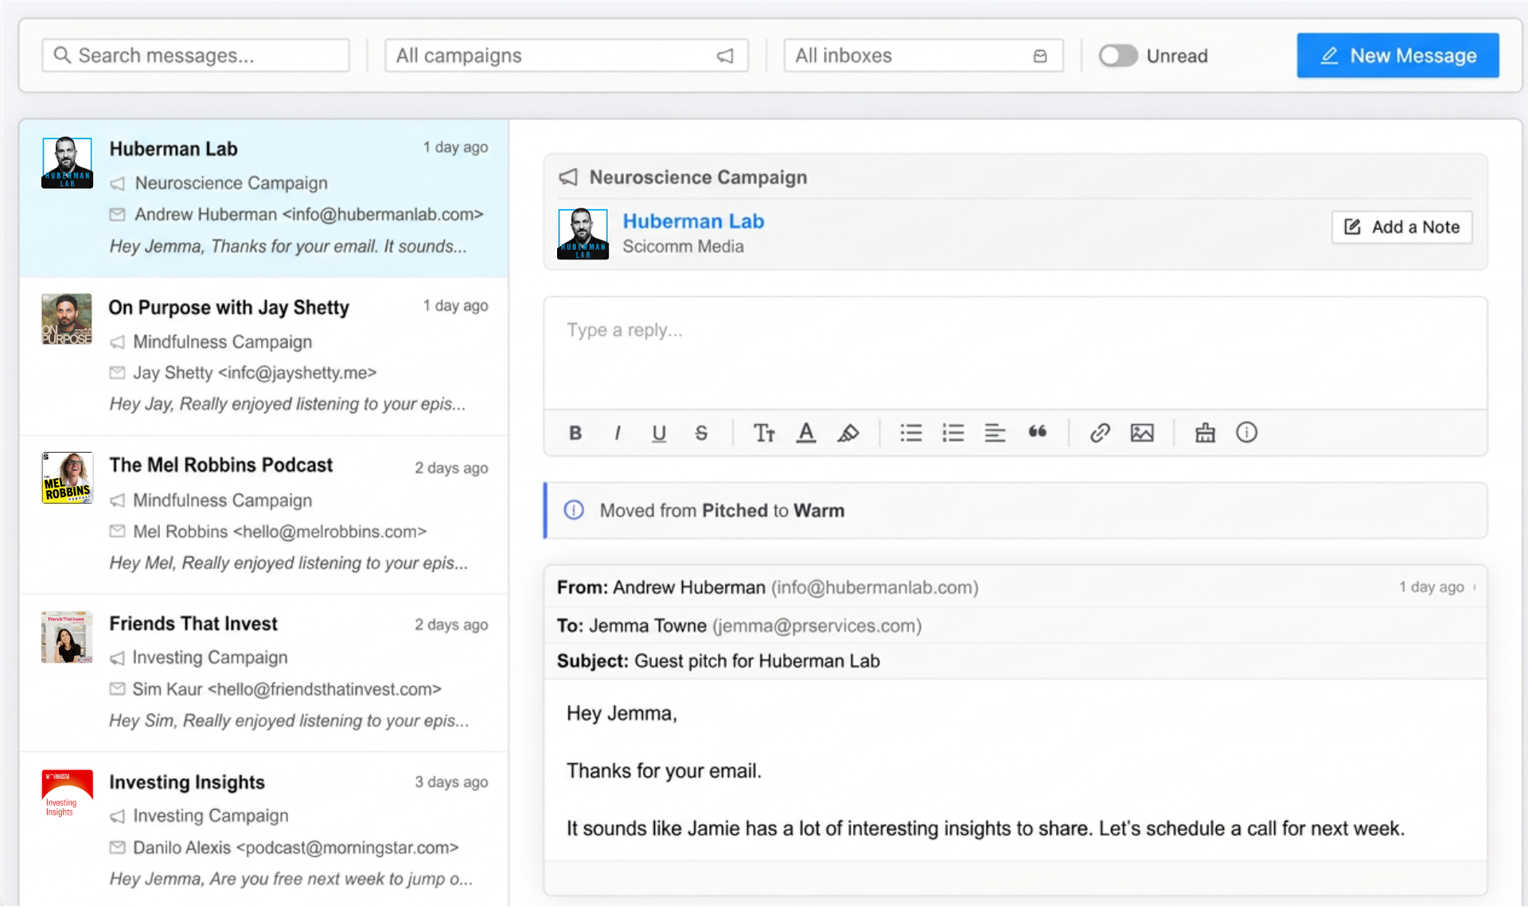The width and height of the screenshot is (1528, 907).
Task: Apply strikethrough formatting
Action: tap(701, 433)
